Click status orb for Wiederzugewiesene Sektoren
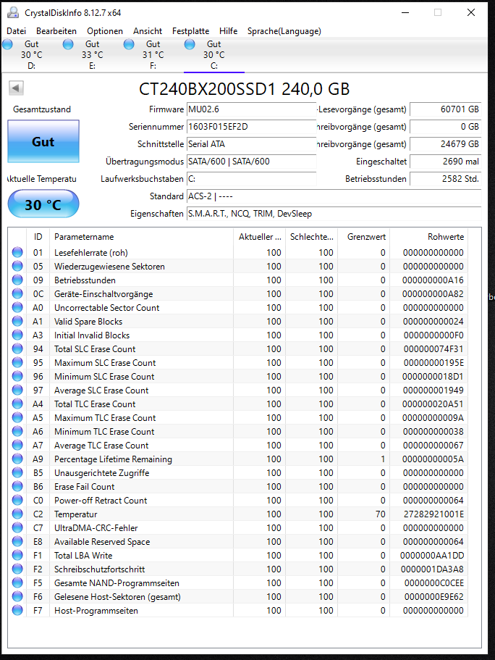The height and width of the screenshot is (660, 495). point(17,267)
